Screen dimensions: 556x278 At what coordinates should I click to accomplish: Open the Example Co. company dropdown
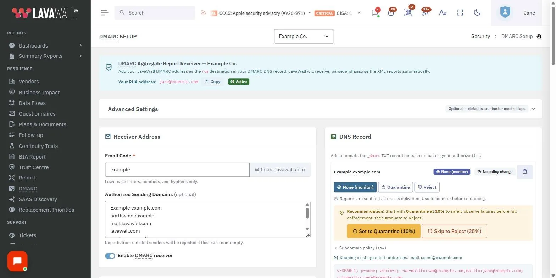304,36
